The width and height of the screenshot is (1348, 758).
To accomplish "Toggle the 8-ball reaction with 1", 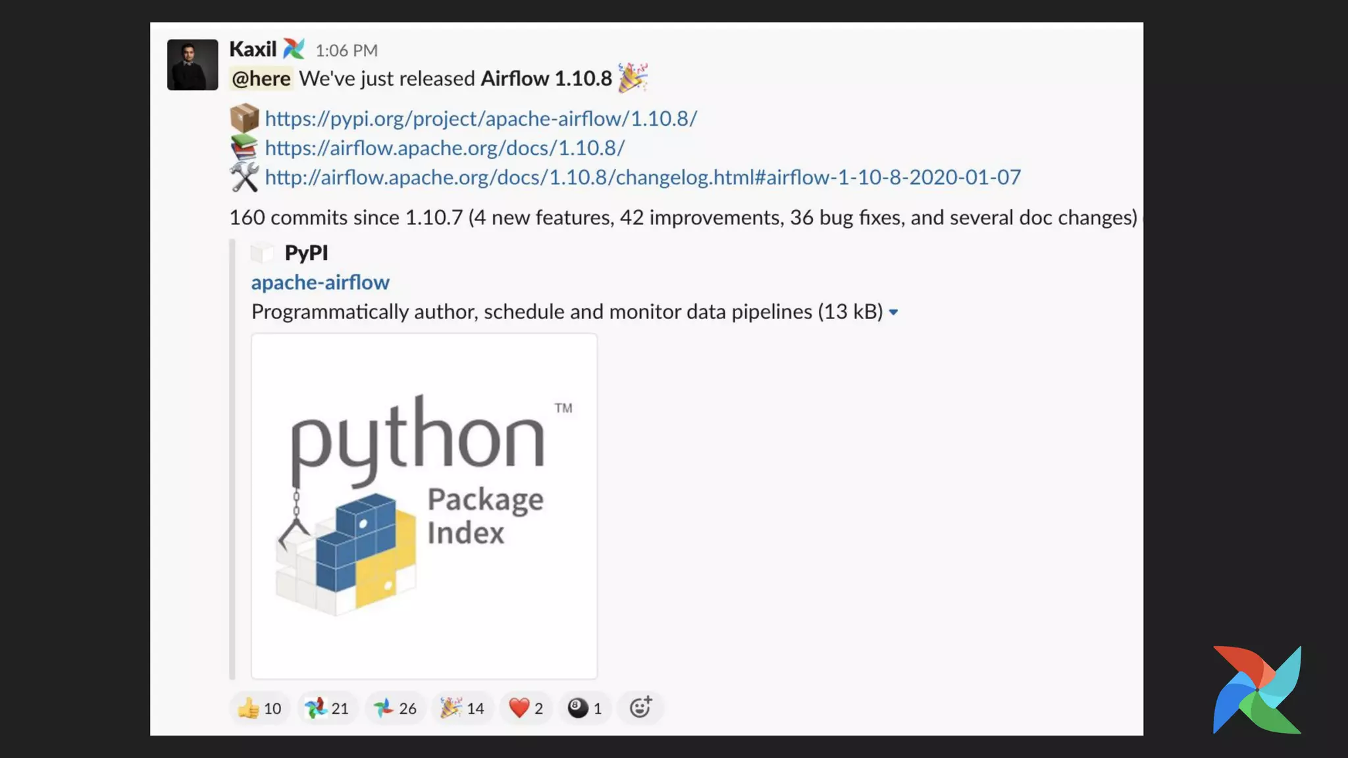I will (584, 709).
